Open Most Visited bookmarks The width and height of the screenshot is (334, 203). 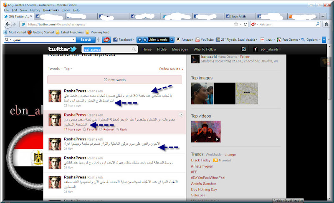15,32
